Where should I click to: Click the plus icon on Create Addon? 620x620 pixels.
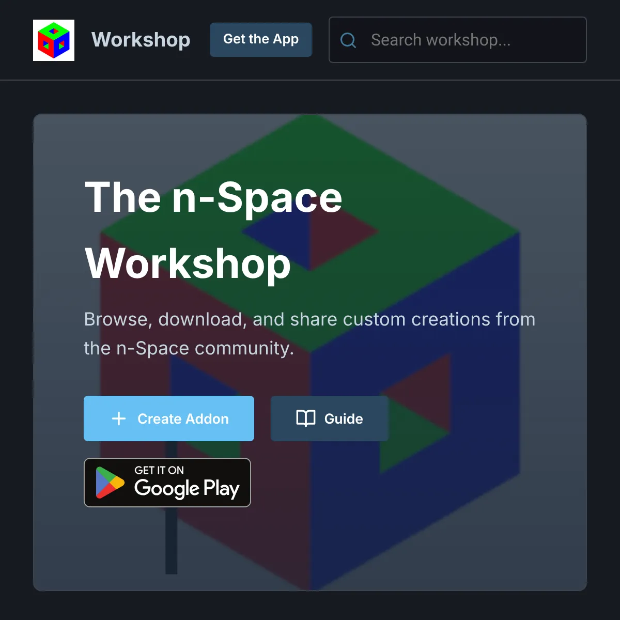119,419
